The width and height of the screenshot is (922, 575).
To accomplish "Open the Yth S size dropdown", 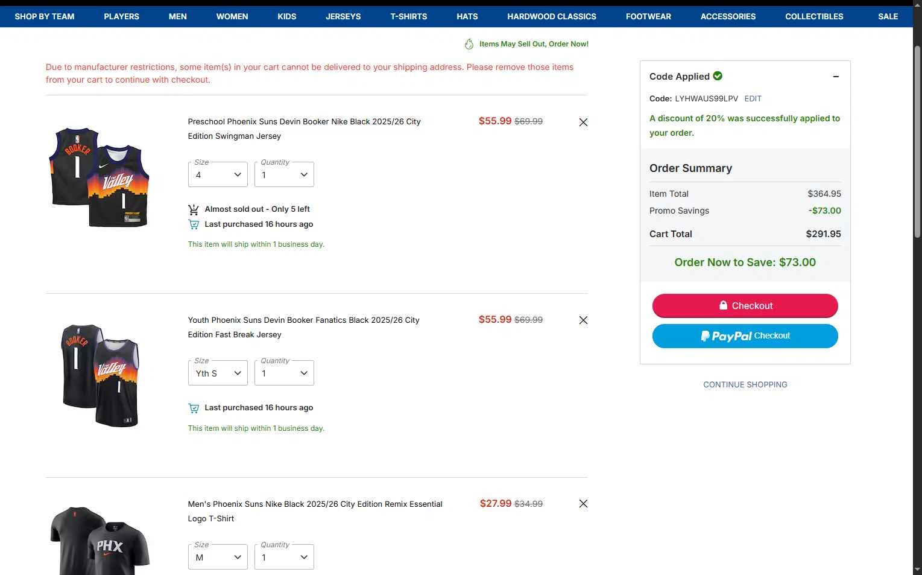I will (218, 373).
